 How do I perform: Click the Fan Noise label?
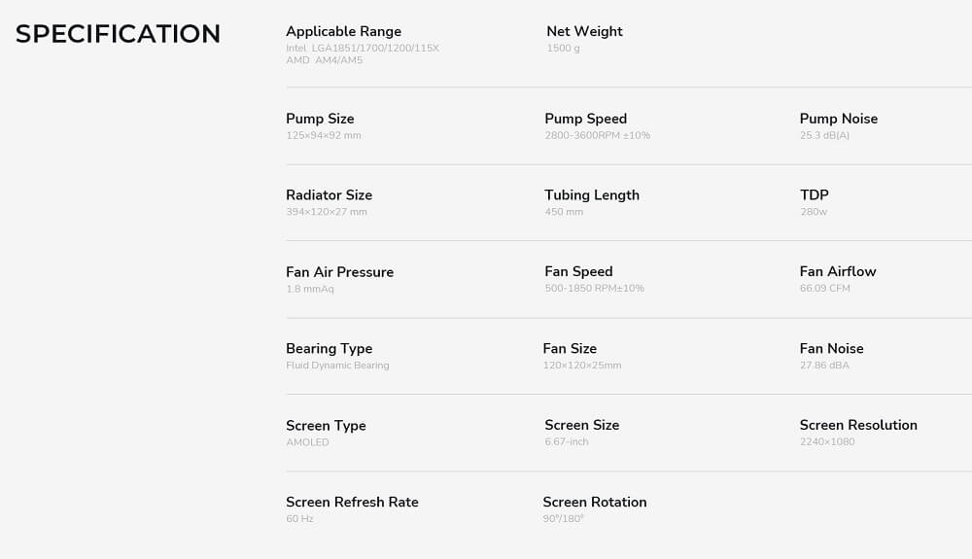click(831, 348)
